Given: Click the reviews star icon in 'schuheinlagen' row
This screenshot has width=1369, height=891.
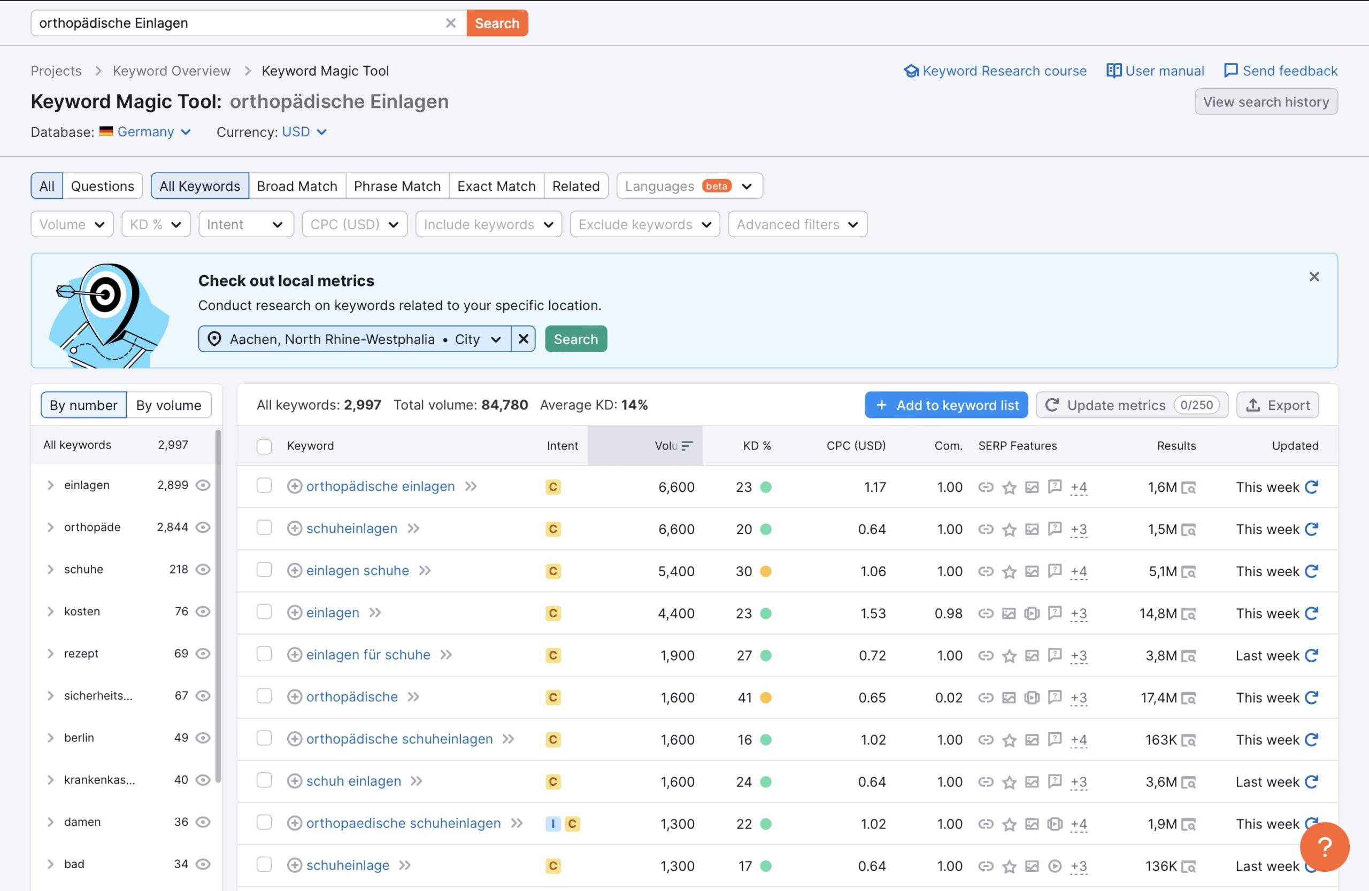Looking at the screenshot, I should point(1009,530).
